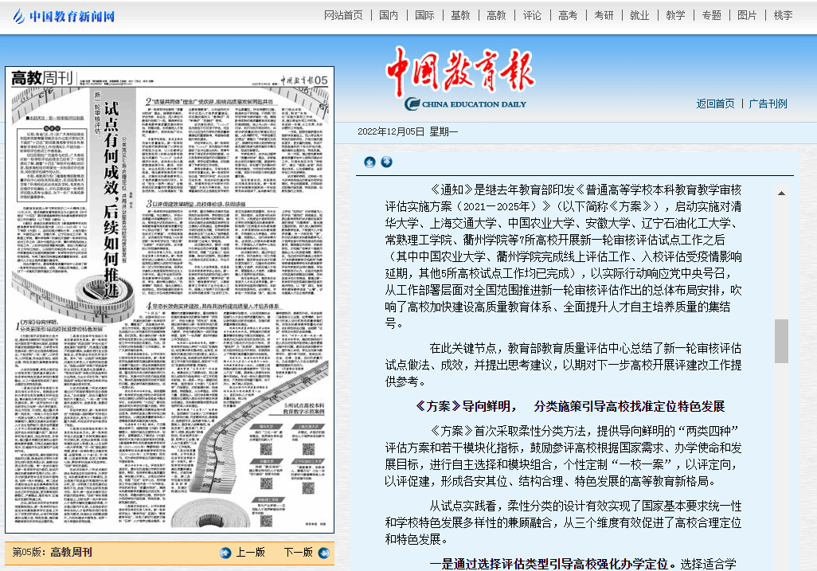Open the 高教 nav item
The image size is (817, 571).
497,16
